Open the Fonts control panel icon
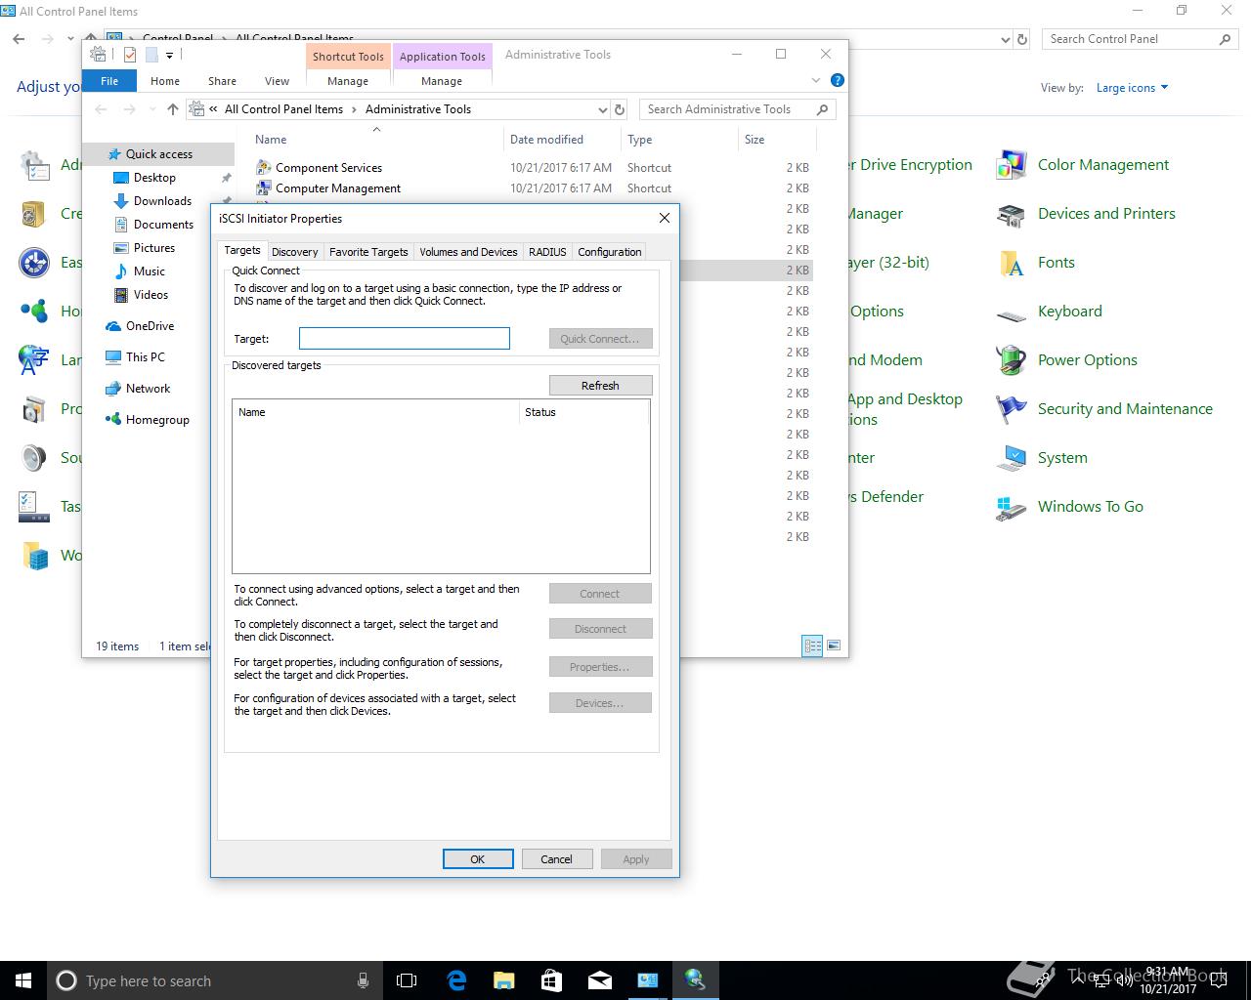 pyautogui.click(x=1011, y=263)
